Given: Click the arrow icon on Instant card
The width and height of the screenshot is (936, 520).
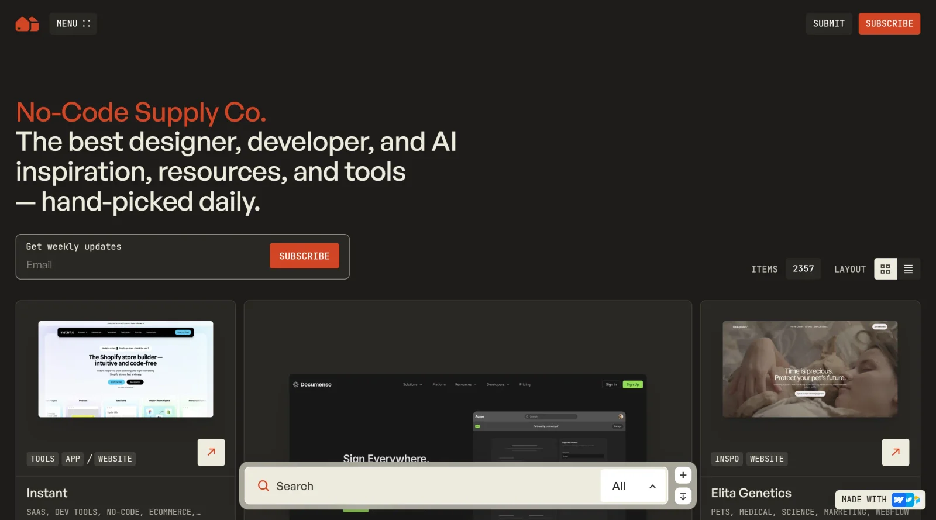Looking at the screenshot, I should click(211, 452).
